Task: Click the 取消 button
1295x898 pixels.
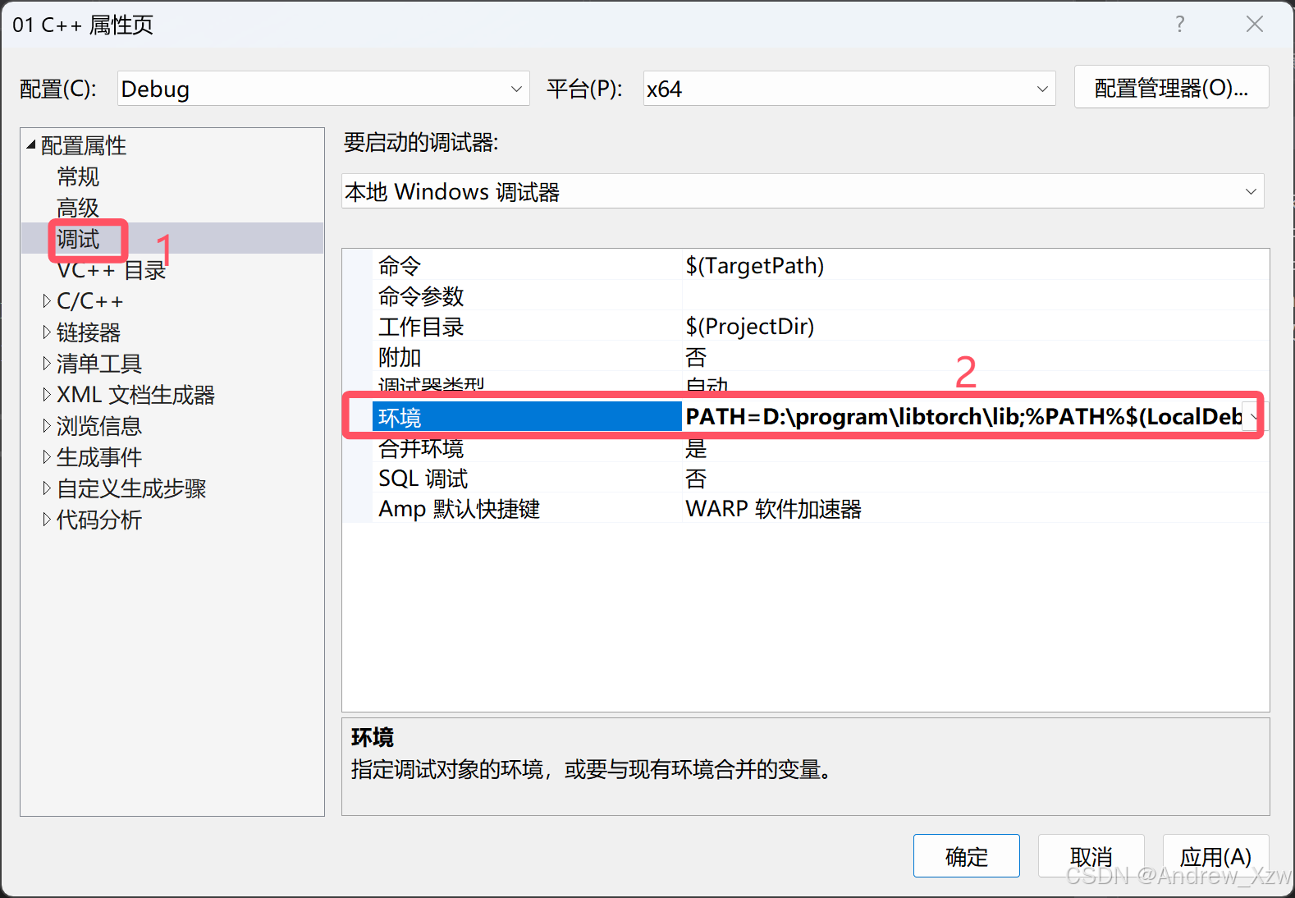Action: pos(1091,856)
